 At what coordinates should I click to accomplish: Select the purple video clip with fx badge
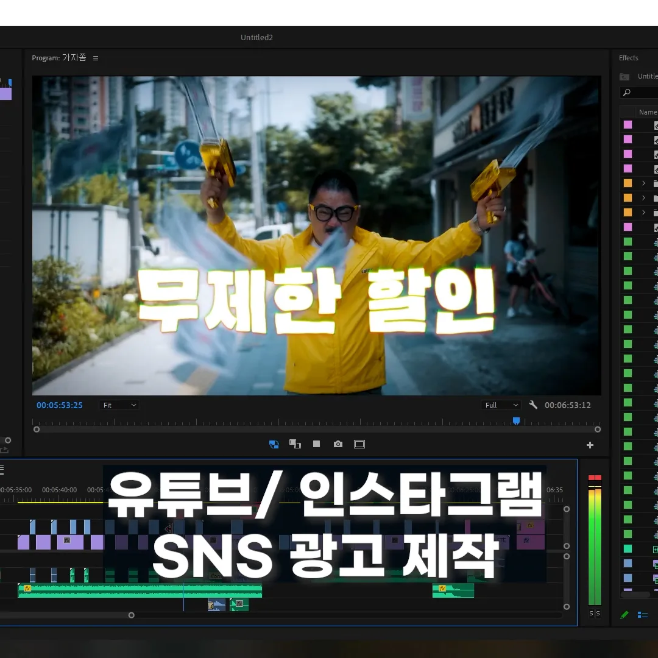pyautogui.click(x=70, y=542)
